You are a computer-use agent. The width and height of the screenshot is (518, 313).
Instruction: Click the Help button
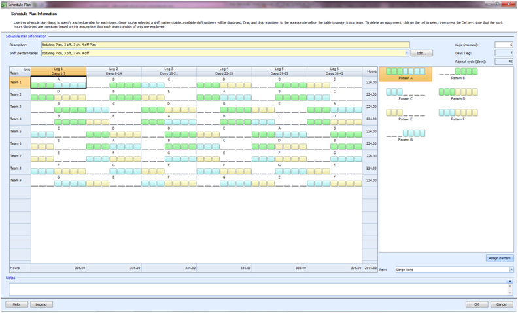coord(16,304)
